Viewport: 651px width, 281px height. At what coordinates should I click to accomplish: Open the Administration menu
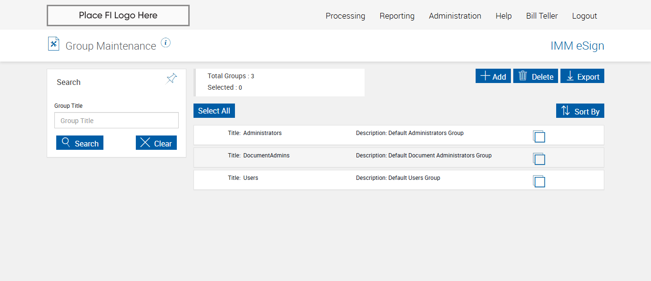coord(455,16)
